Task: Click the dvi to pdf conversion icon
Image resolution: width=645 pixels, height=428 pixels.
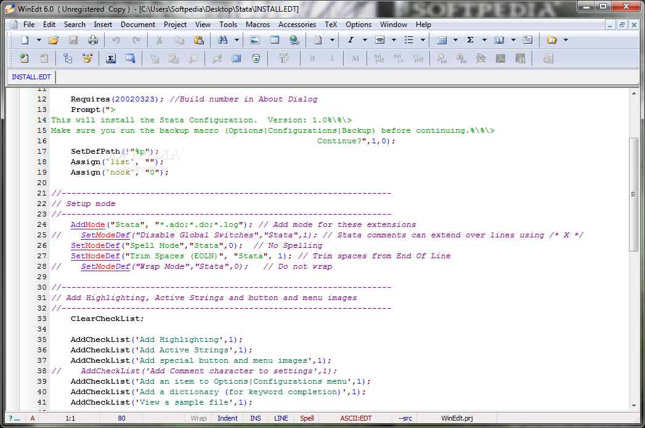Action: click(379, 58)
